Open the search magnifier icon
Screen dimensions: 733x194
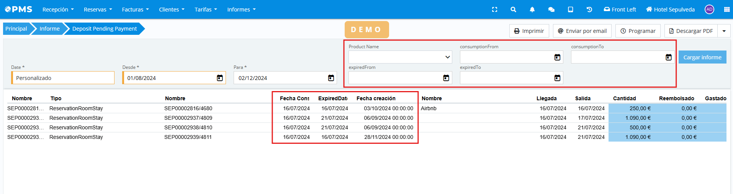tap(513, 10)
